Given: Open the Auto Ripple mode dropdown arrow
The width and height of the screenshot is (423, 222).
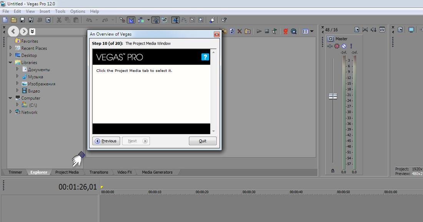Looking at the screenshot, I should click(148, 20).
